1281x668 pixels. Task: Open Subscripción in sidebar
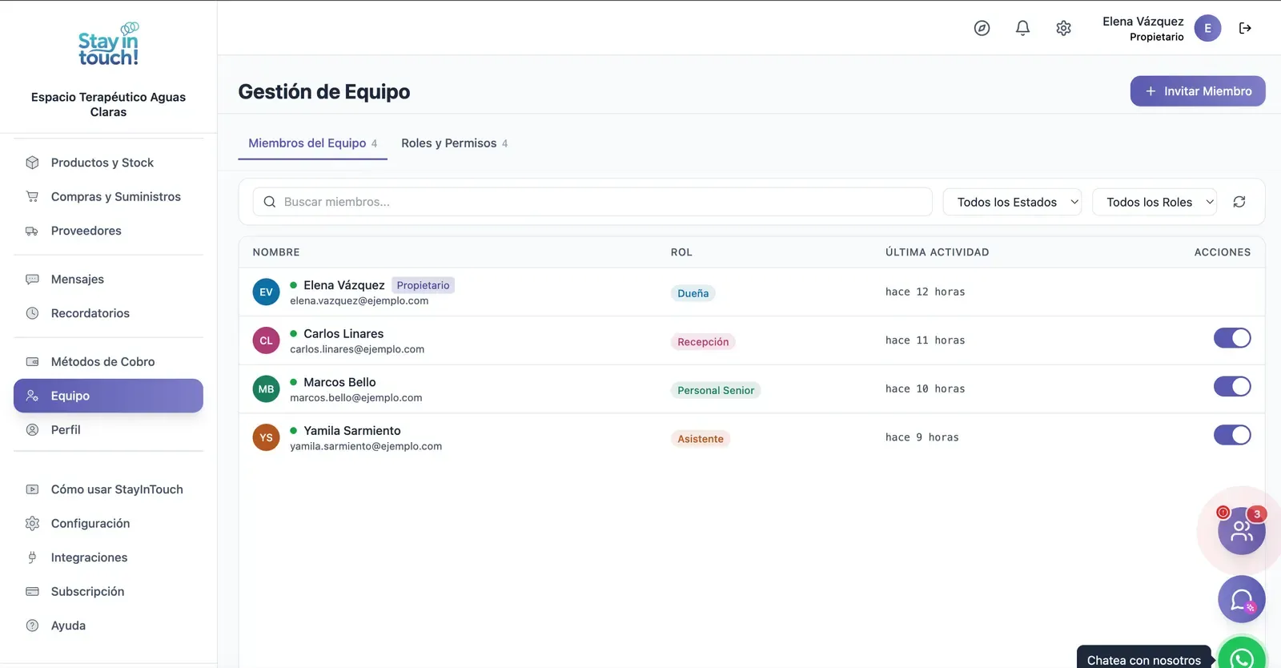[x=108, y=592]
